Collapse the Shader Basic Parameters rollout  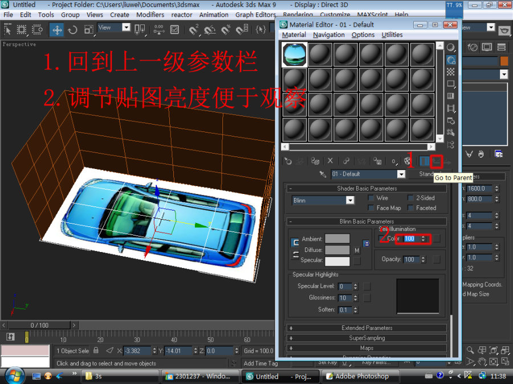[367, 188]
